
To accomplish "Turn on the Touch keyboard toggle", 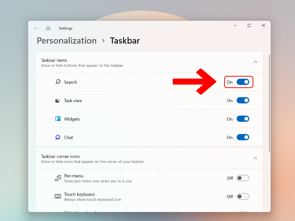I will pos(243,196).
